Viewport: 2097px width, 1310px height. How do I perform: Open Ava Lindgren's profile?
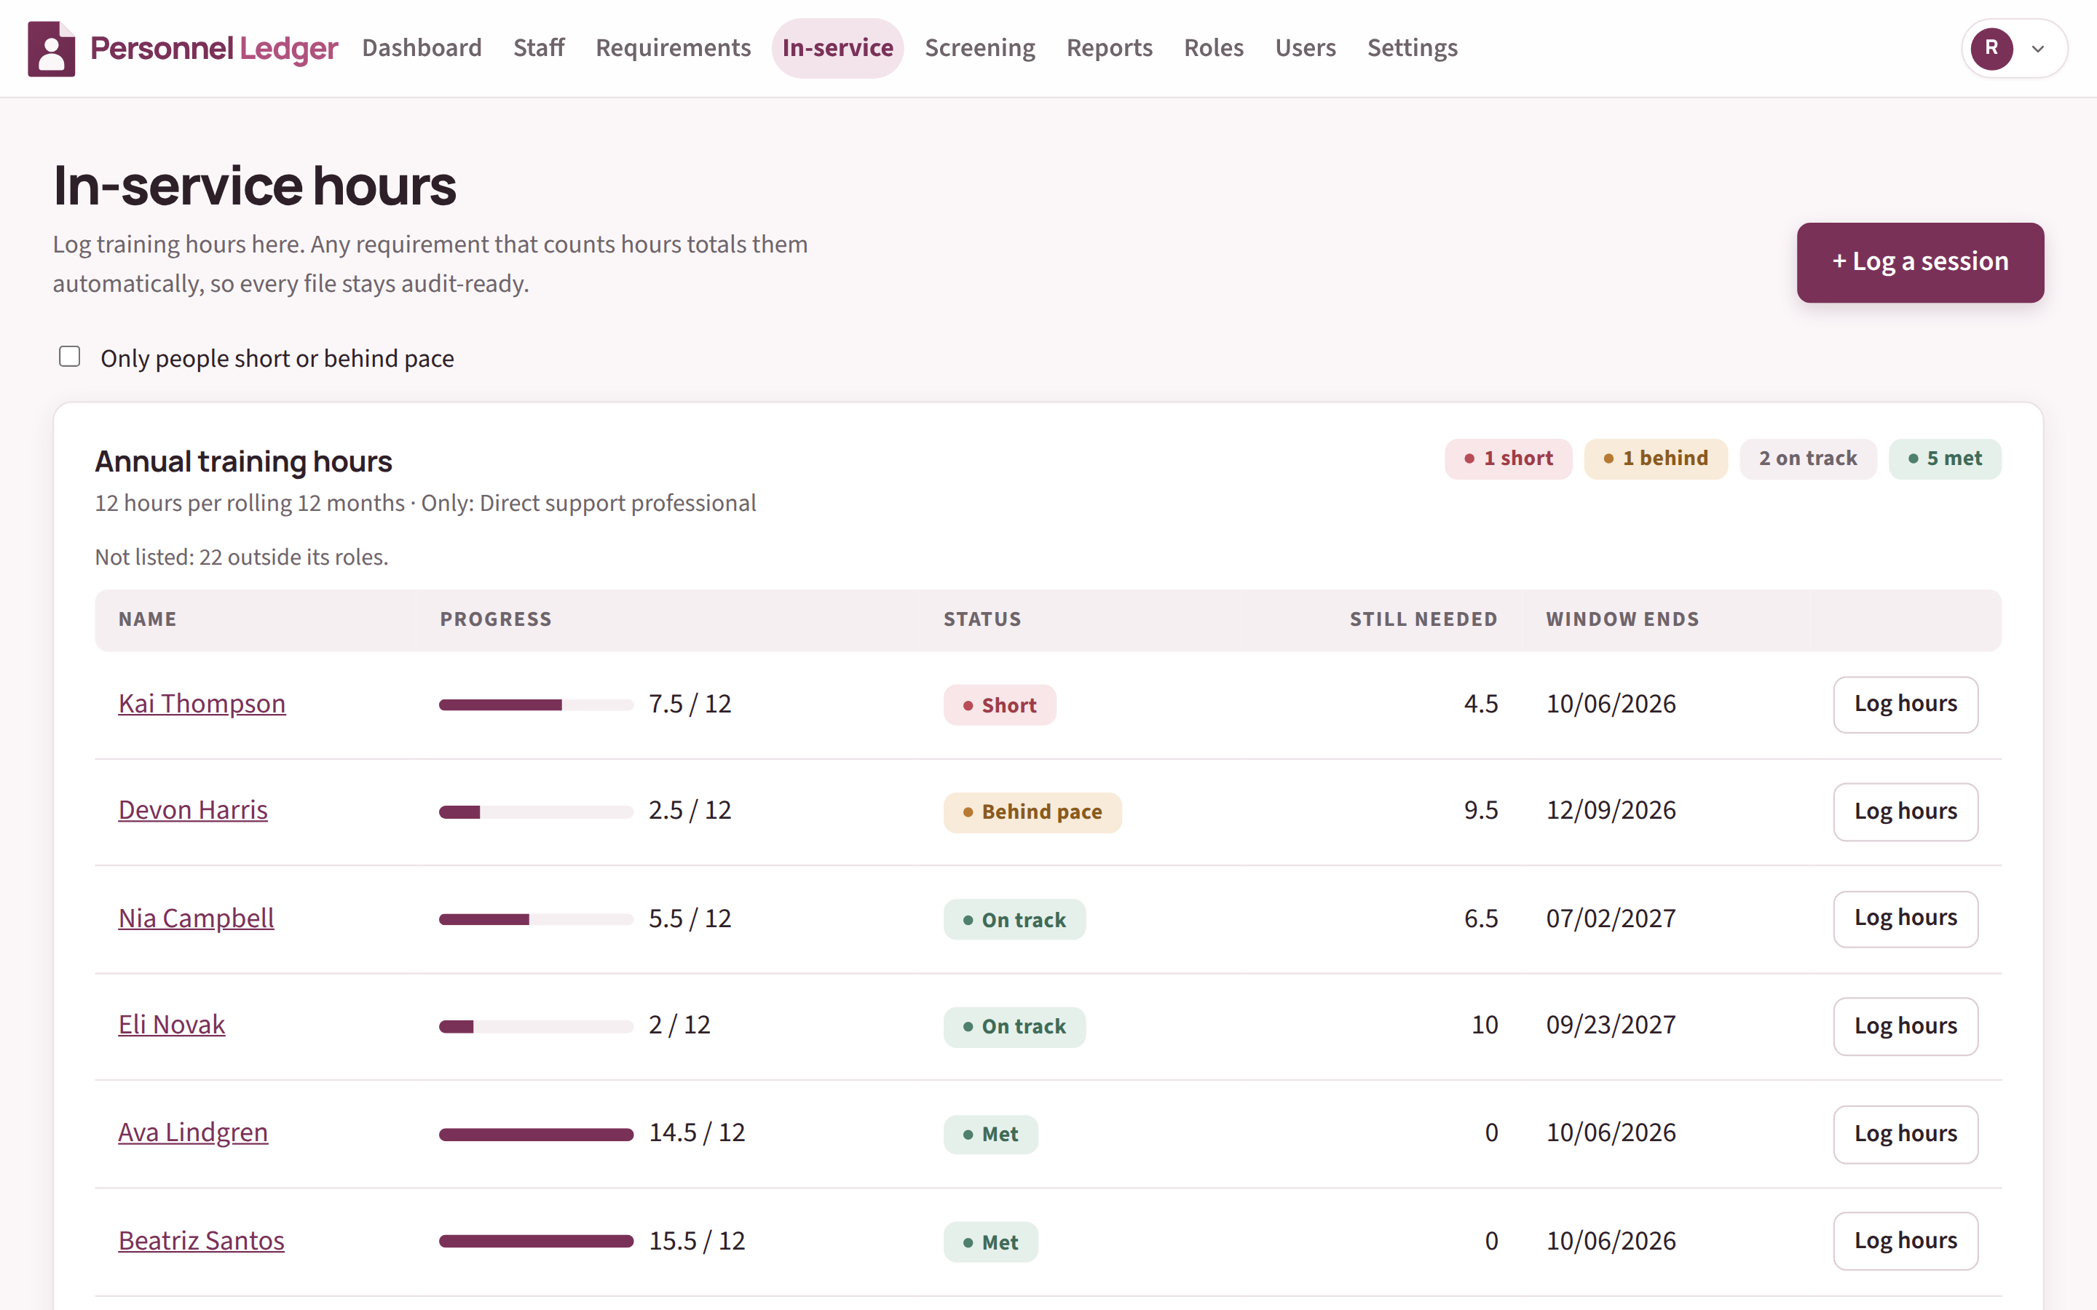193,1132
